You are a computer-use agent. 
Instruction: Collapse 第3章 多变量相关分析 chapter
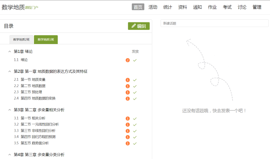tap(10, 110)
